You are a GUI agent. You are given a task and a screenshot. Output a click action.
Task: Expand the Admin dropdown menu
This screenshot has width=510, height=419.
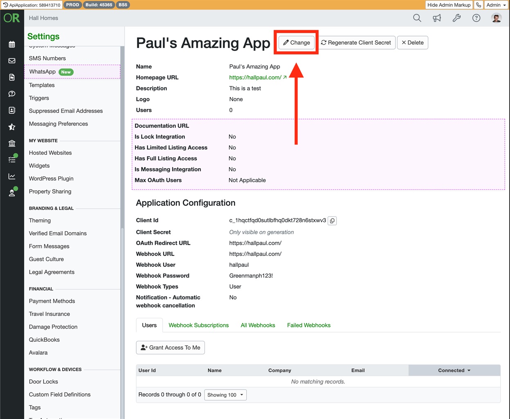pyautogui.click(x=496, y=5)
